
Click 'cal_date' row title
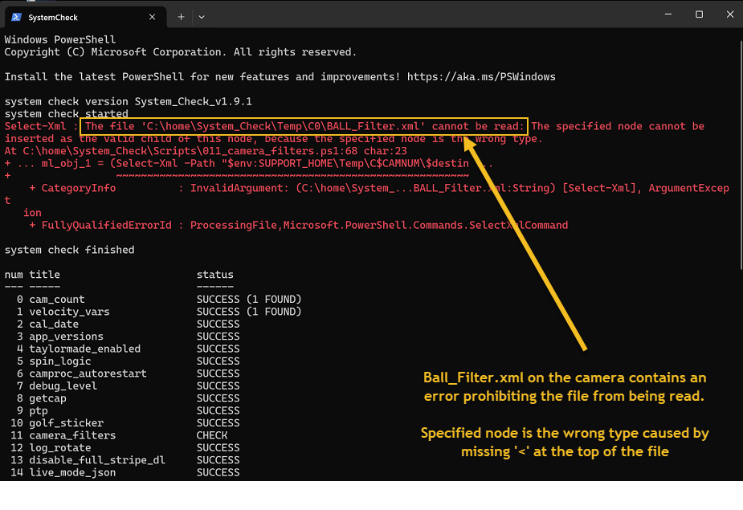(54, 324)
